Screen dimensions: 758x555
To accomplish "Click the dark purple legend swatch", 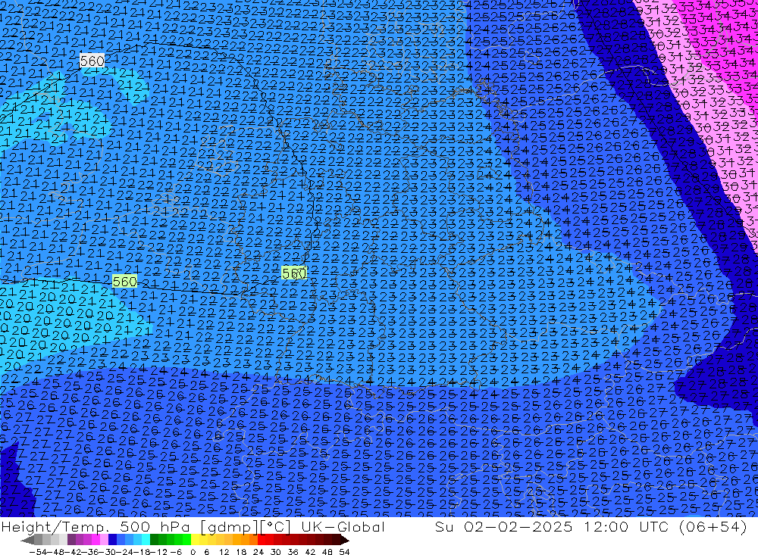I will 71,540.
